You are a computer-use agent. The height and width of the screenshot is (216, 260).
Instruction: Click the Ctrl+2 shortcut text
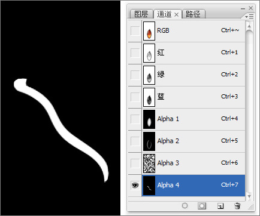229,75
